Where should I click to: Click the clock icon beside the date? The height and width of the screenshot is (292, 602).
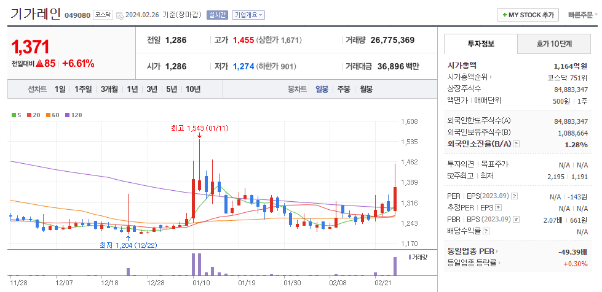click(119, 16)
